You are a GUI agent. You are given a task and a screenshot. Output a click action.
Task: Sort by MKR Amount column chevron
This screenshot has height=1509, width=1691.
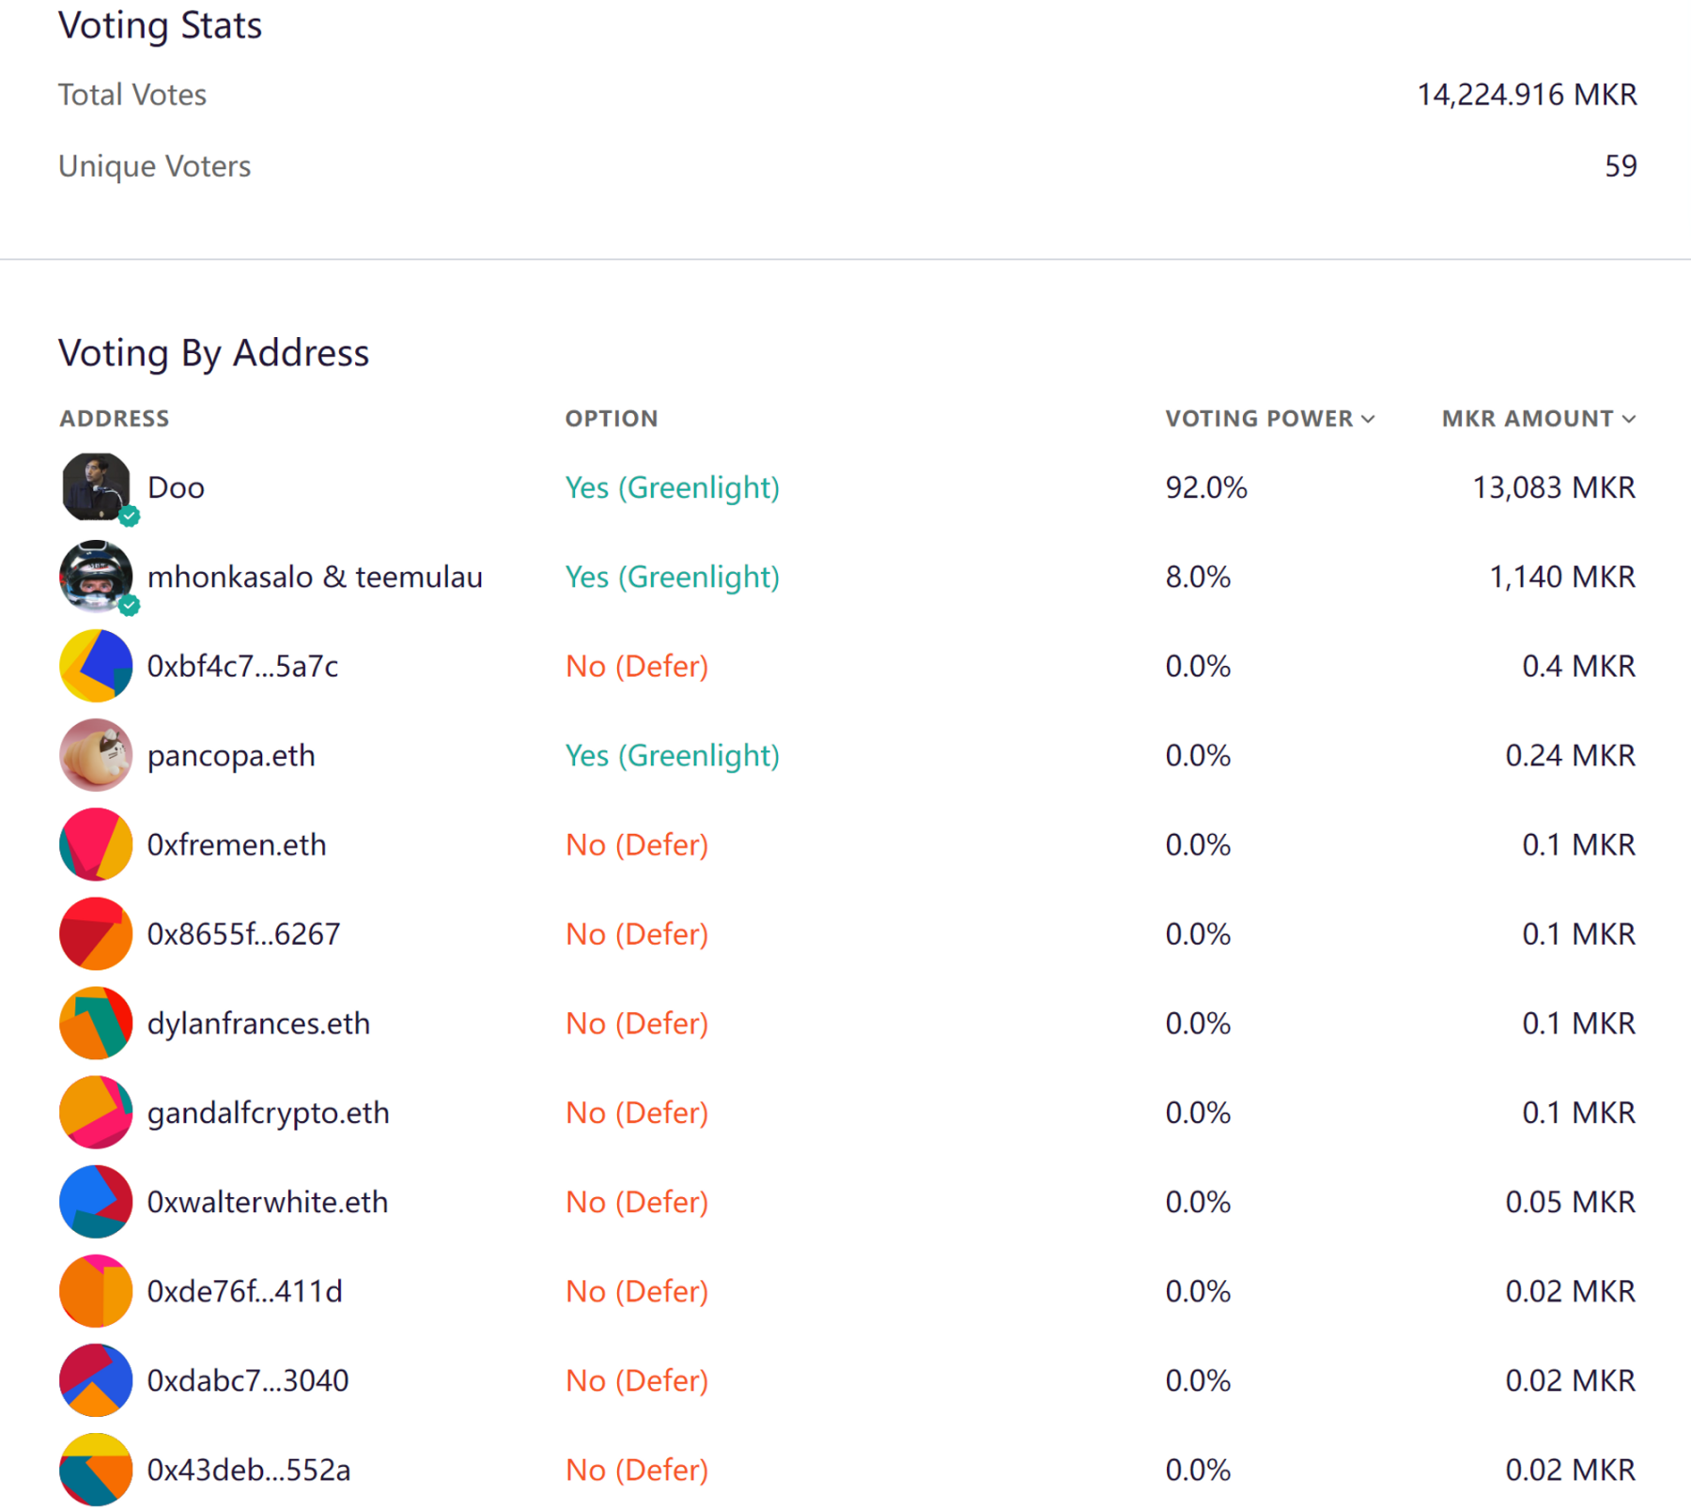pos(1629,419)
